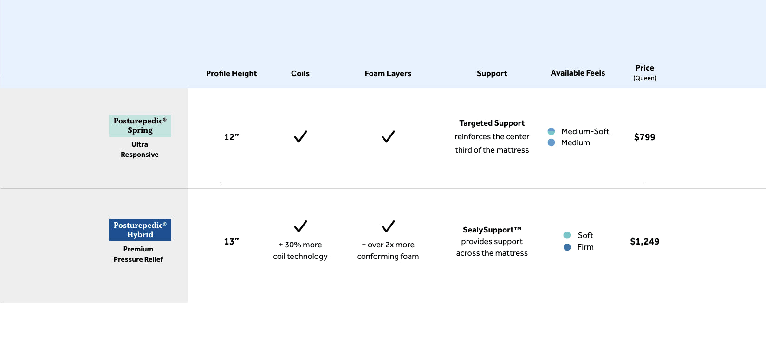This screenshot has height=348, width=766.
Task: Click the "+ 30% more coil technology" text
Action: (300, 251)
